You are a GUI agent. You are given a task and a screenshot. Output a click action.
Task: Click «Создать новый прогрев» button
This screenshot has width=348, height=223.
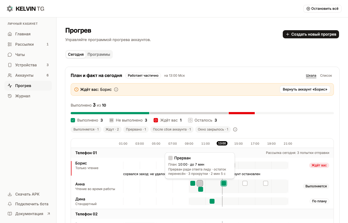(311, 34)
